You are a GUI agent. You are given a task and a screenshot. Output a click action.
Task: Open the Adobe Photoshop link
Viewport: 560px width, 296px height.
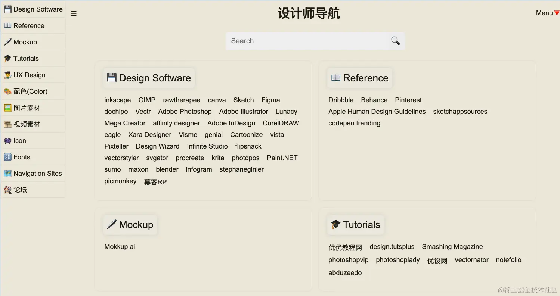tap(185, 112)
